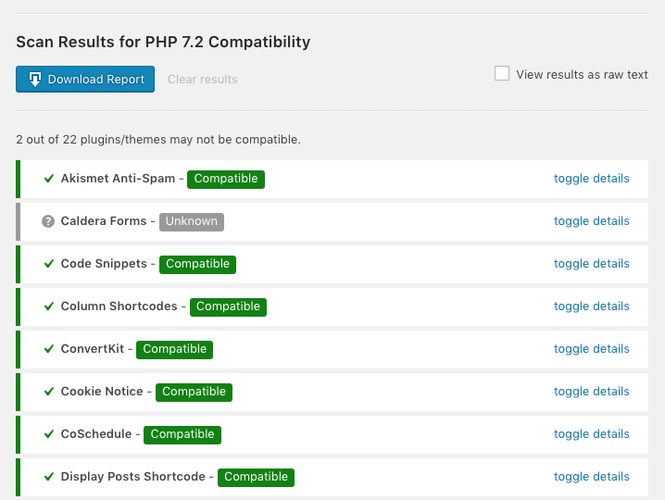The width and height of the screenshot is (665, 500).
Task: Enable View results as raw text checkbox
Action: (x=502, y=73)
